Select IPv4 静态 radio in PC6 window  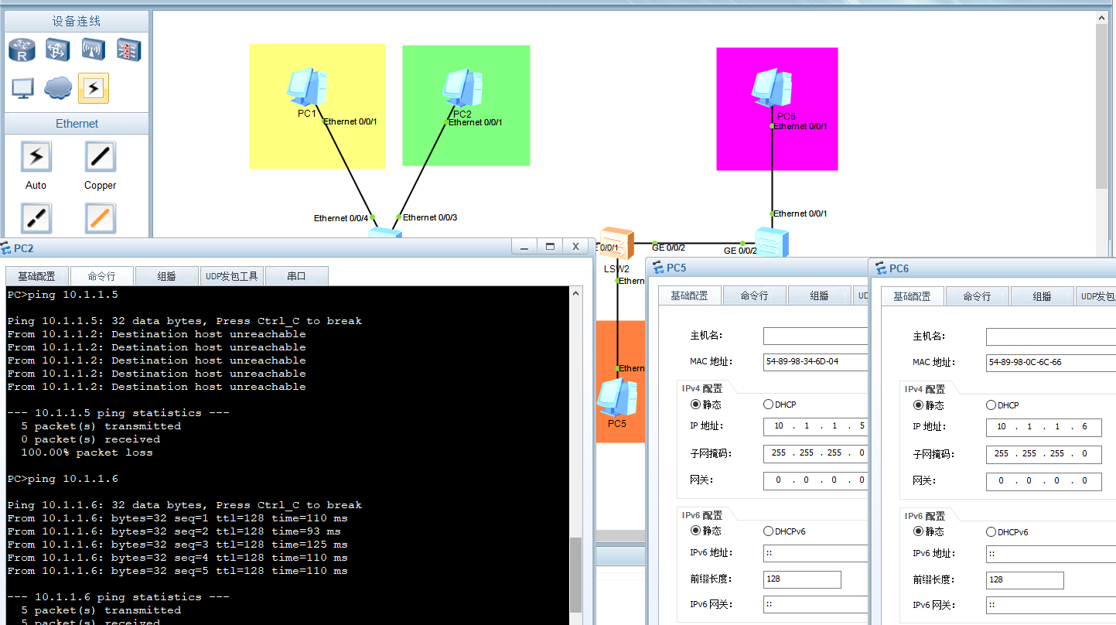click(x=918, y=405)
